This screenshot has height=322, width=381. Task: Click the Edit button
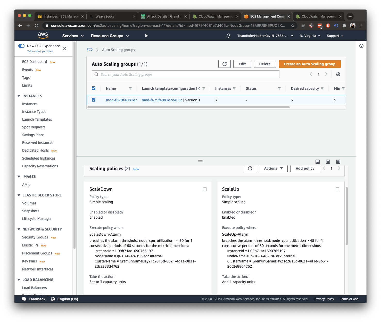pos(242,64)
